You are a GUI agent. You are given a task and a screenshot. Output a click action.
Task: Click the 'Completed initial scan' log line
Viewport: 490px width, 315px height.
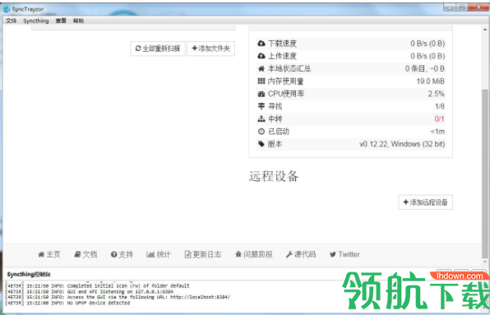click(97, 285)
